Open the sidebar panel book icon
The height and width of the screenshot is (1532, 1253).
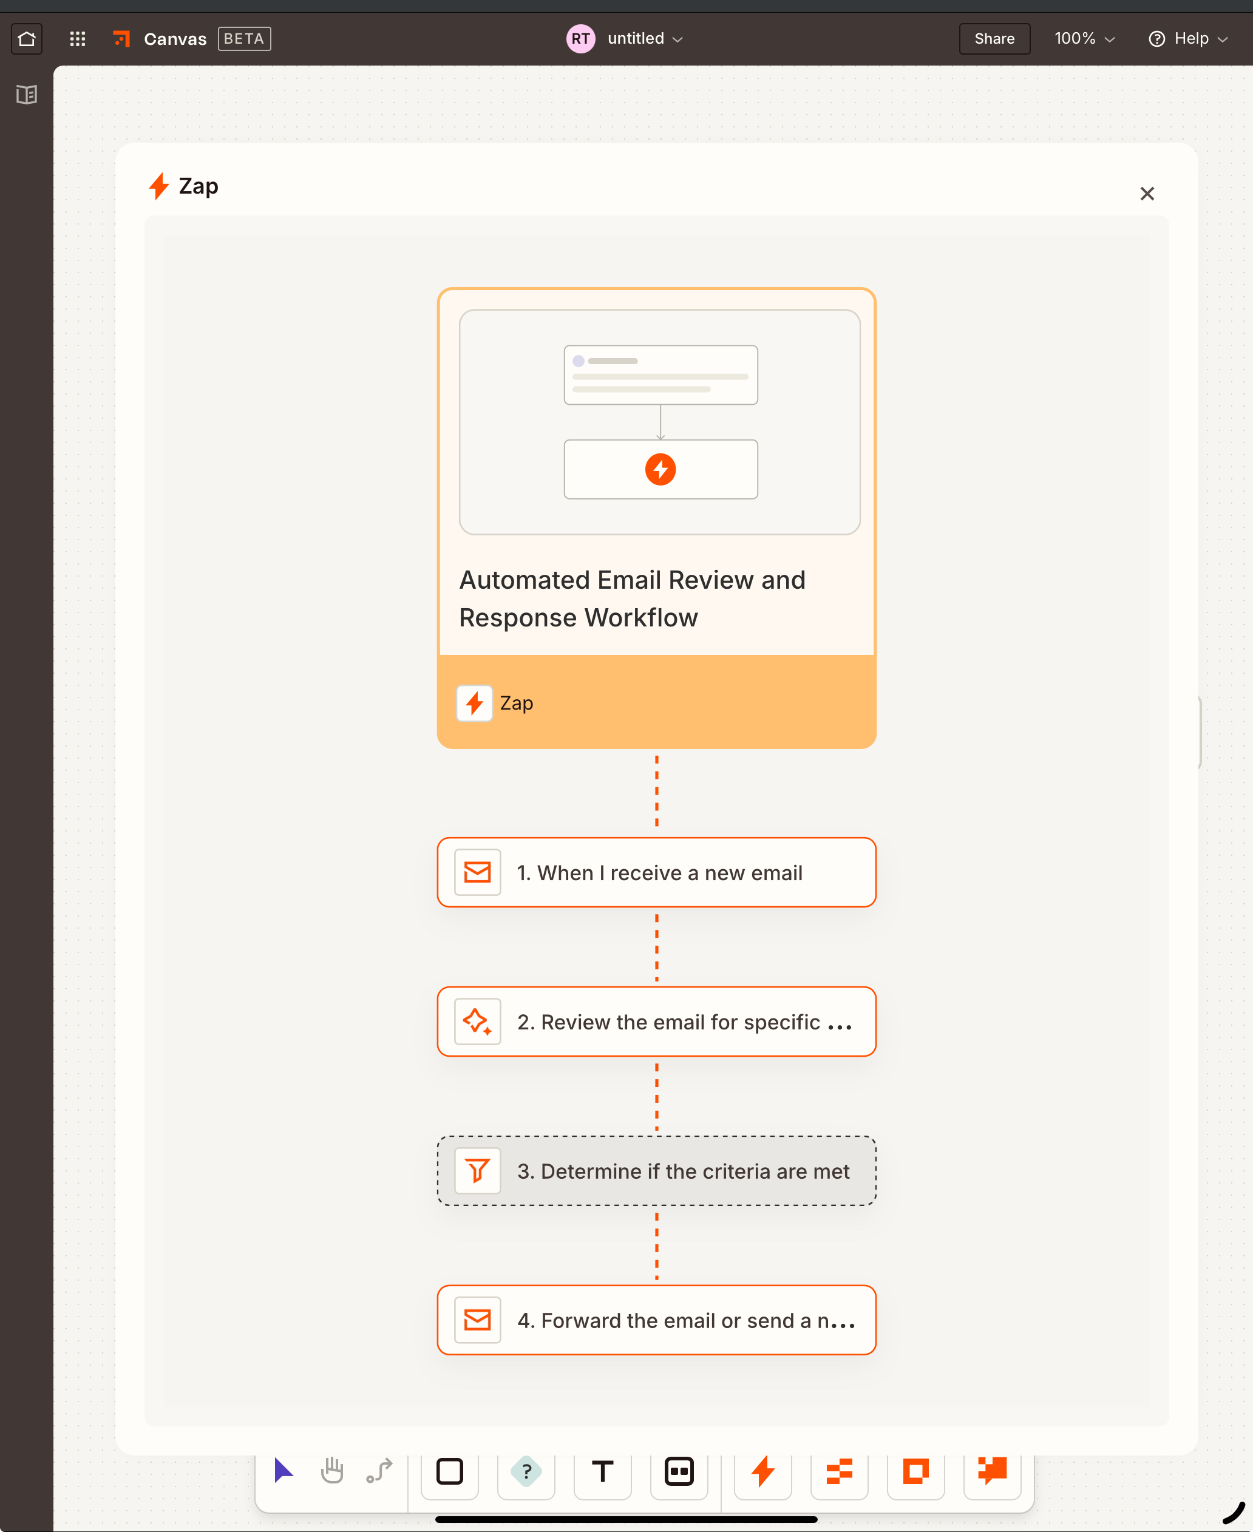(27, 95)
